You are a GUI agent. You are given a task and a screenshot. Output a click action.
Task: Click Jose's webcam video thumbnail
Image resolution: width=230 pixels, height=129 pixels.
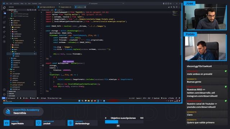205,17
